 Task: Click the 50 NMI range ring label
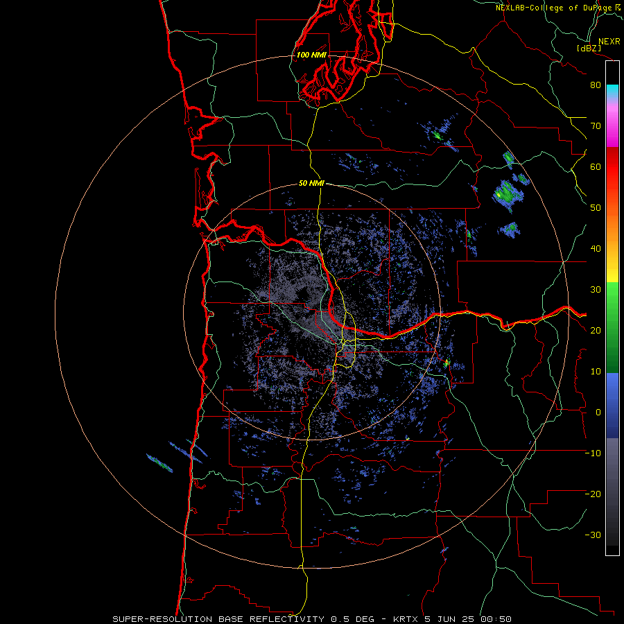click(x=311, y=183)
